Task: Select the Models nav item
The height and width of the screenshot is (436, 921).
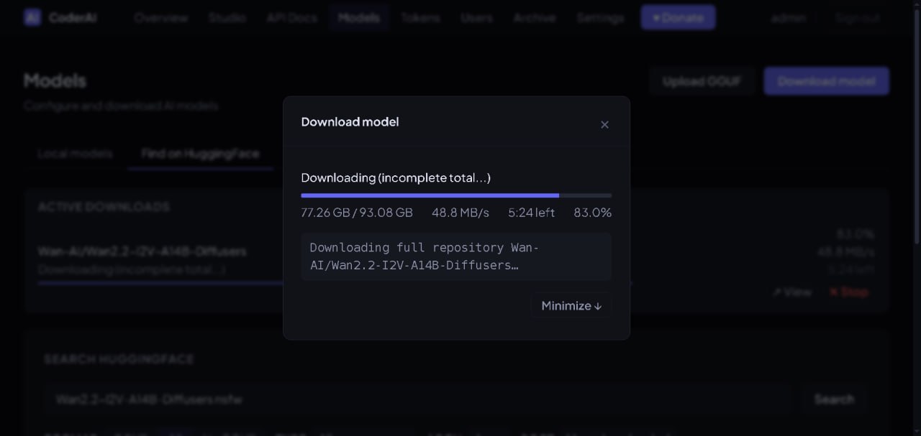Action: (x=358, y=17)
